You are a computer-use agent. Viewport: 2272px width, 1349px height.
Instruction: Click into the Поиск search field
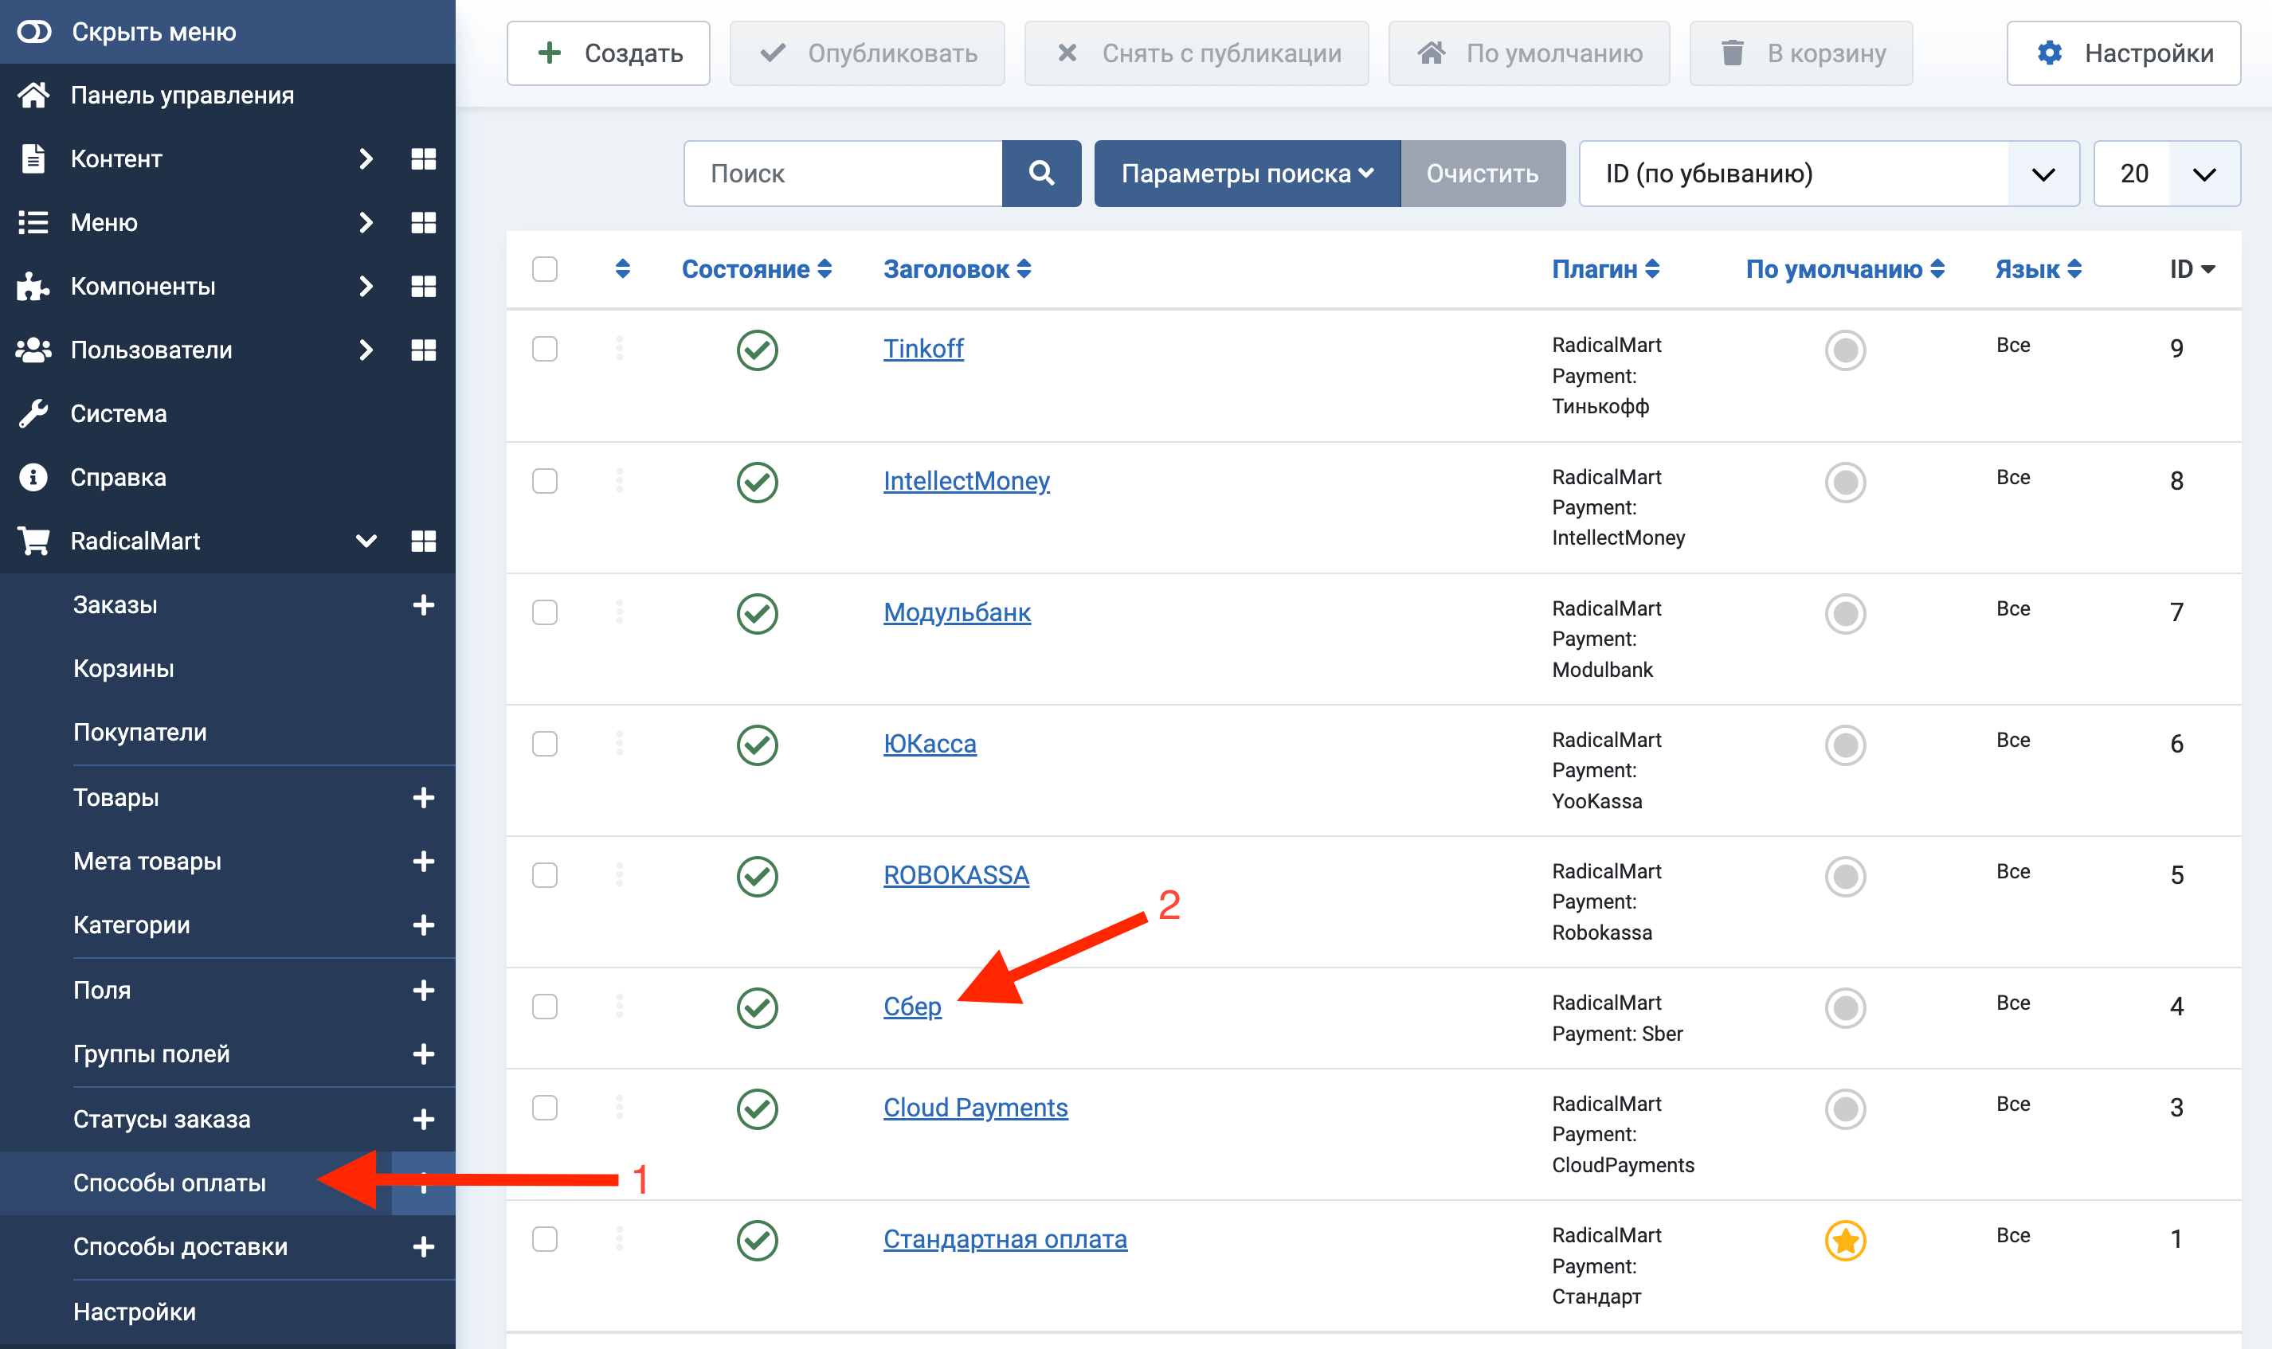tap(843, 174)
